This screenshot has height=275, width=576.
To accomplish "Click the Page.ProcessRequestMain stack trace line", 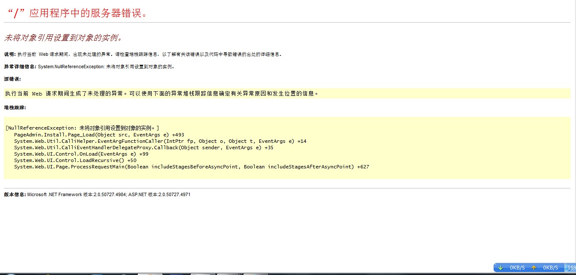I will coord(191,167).
